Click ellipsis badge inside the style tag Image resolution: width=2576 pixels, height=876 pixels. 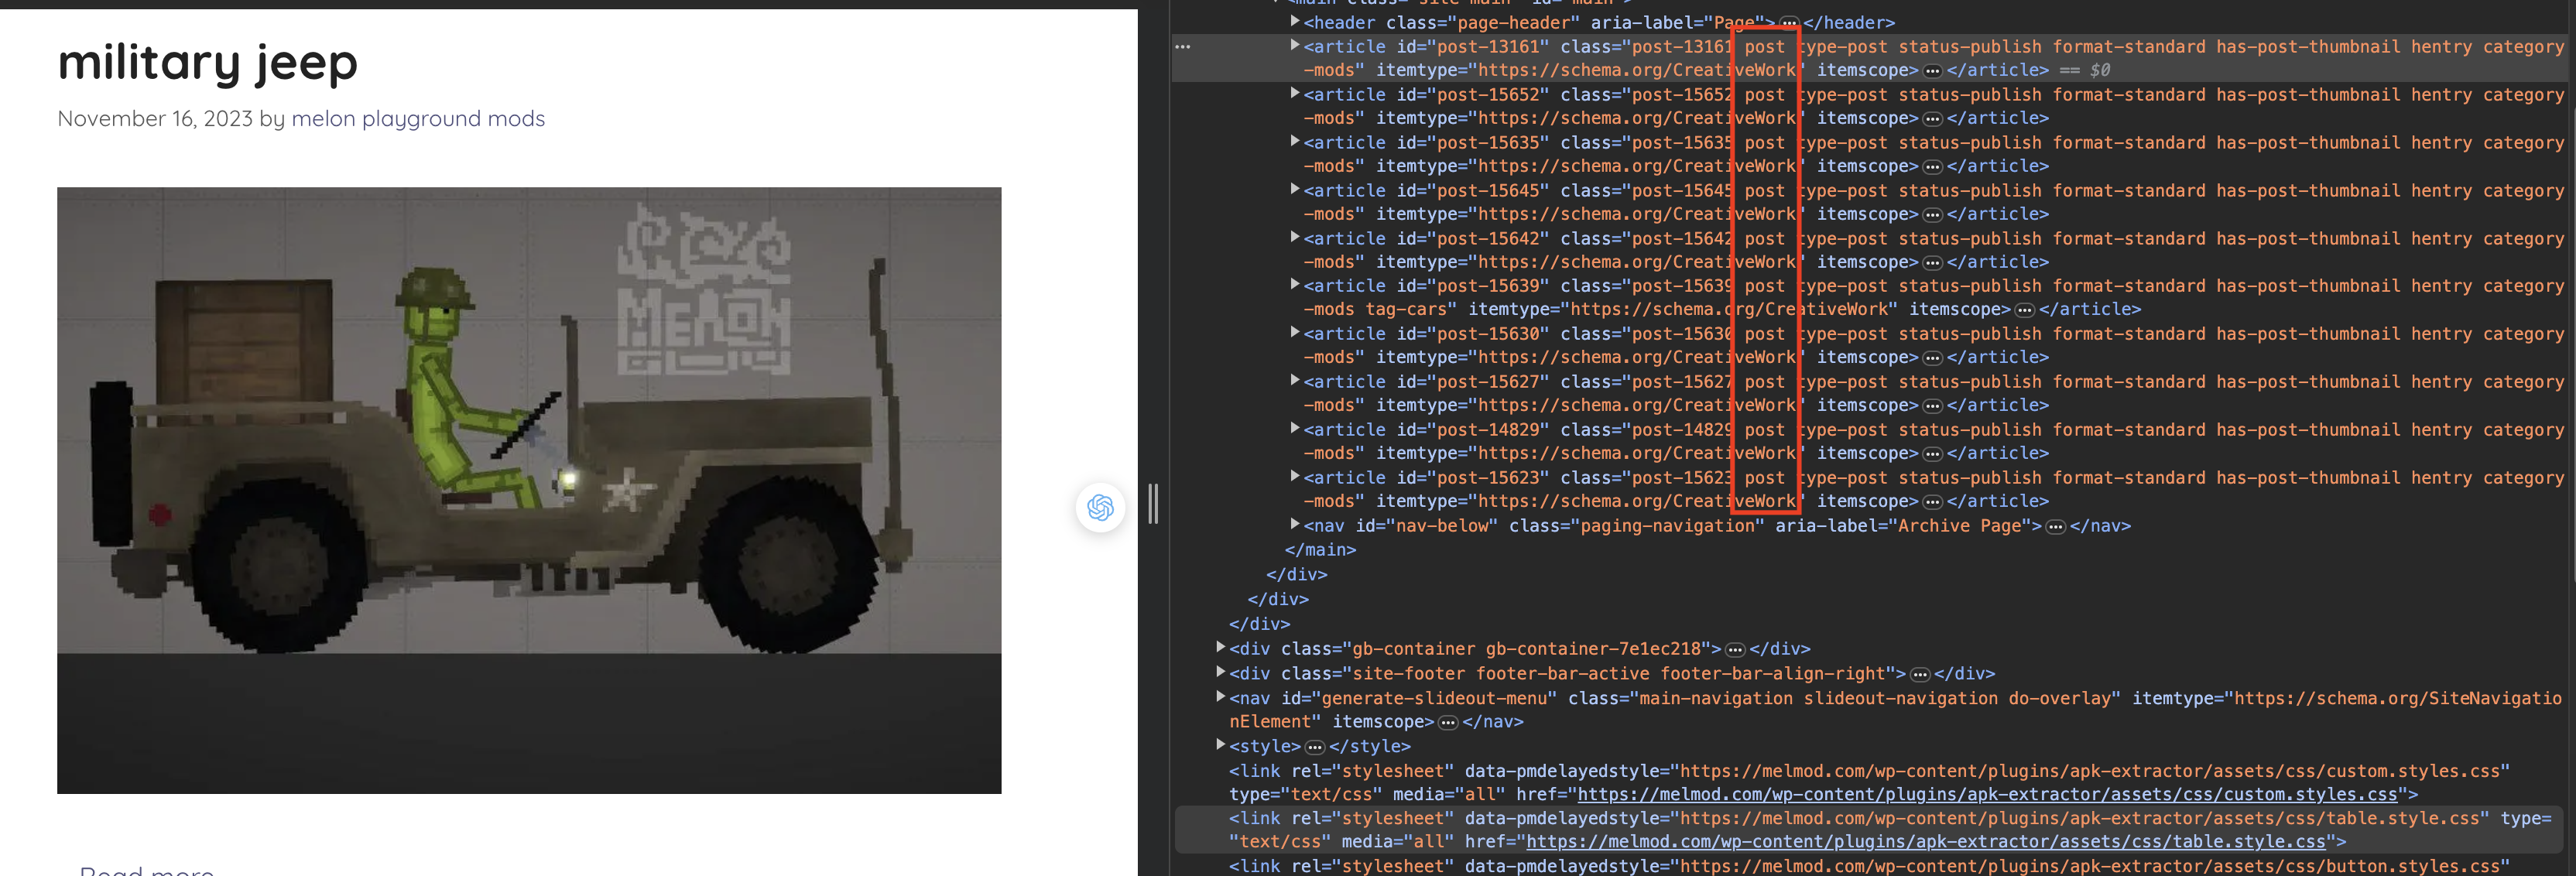pos(1314,747)
